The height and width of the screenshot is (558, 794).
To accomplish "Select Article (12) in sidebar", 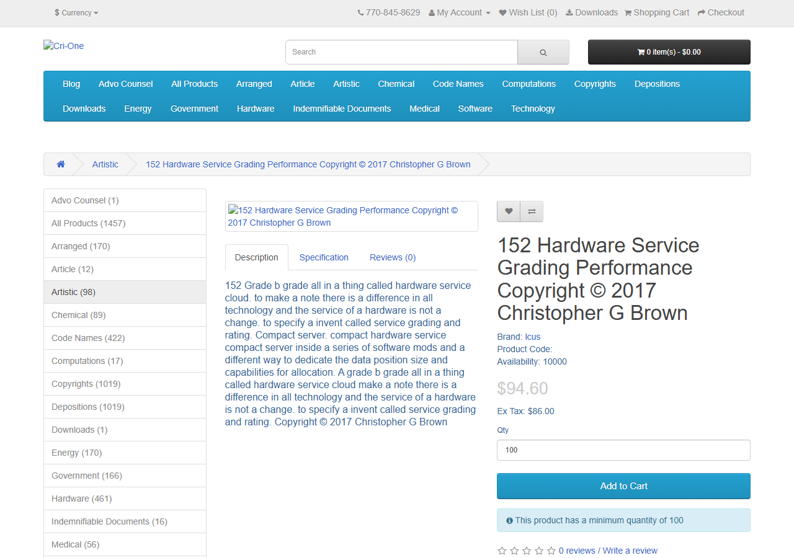I will (125, 269).
